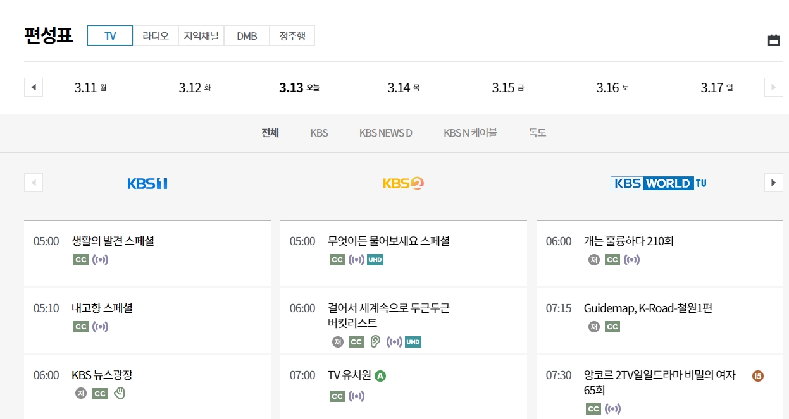Click sign language hand icon under KBS 뉴스광장
The image size is (789, 419).
click(120, 393)
